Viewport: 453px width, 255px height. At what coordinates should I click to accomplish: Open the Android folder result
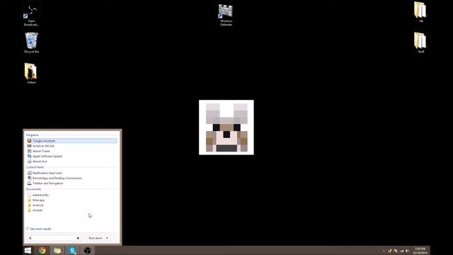coord(71,205)
